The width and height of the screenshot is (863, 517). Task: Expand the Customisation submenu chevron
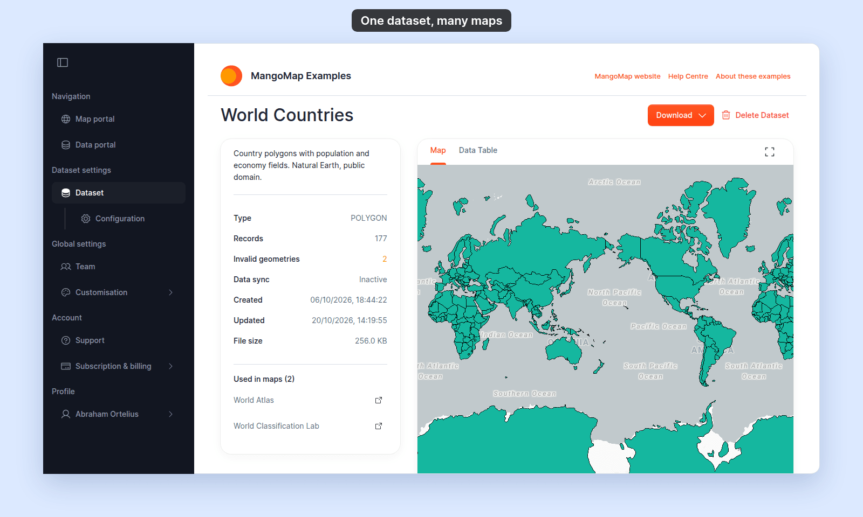(x=170, y=292)
